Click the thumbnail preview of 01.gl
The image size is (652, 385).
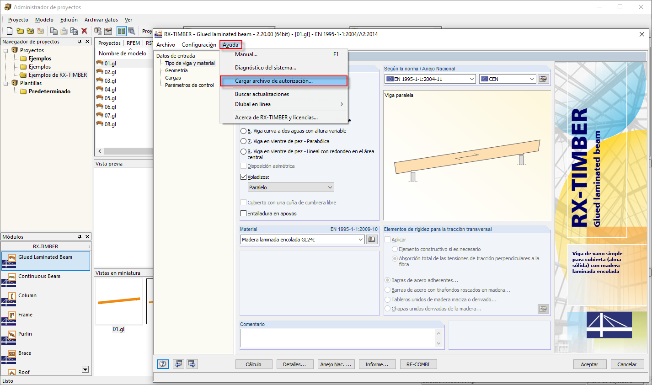pyautogui.click(x=120, y=301)
